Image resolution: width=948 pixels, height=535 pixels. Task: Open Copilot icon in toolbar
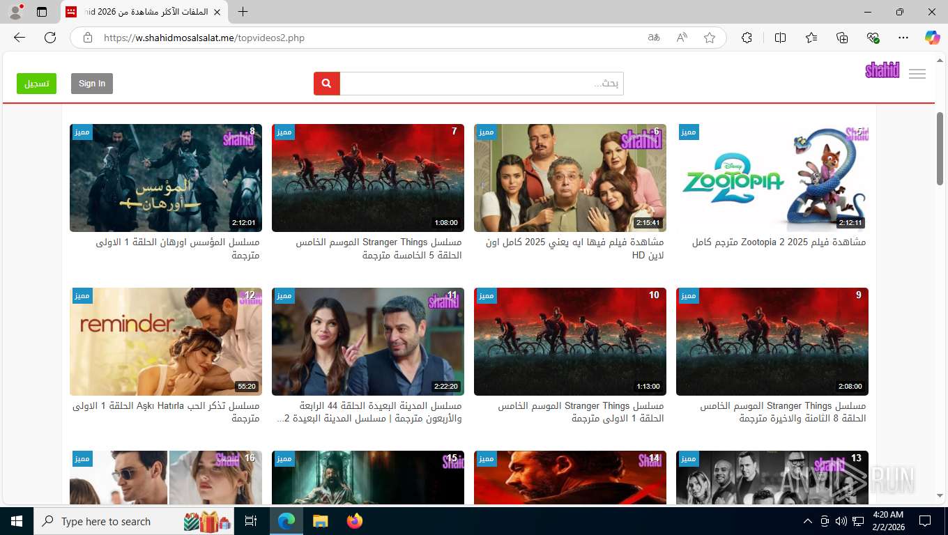tap(933, 38)
